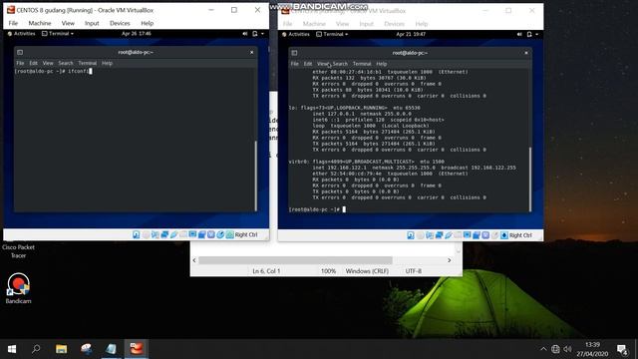Click left terminal vertical scrollbar
Image resolution: width=638 pixels, height=359 pixels.
pyautogui.click(x=255, y=176)
